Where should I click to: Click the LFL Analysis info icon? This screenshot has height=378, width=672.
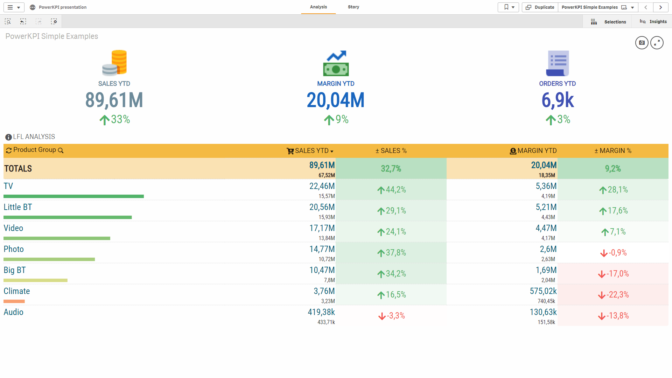coord(8,137)
